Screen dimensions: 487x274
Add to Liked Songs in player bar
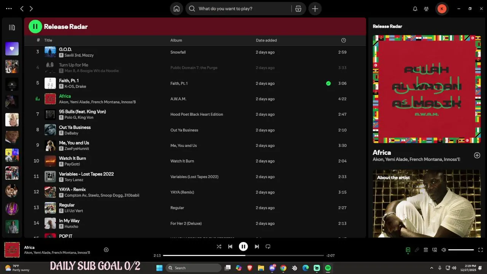(x=106, y=250)
